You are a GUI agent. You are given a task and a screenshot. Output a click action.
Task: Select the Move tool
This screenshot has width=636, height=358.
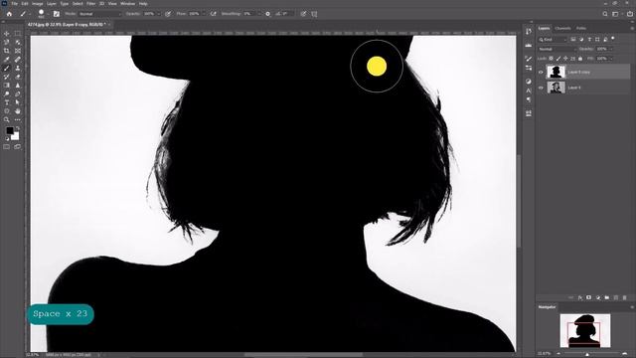[7, 34]
